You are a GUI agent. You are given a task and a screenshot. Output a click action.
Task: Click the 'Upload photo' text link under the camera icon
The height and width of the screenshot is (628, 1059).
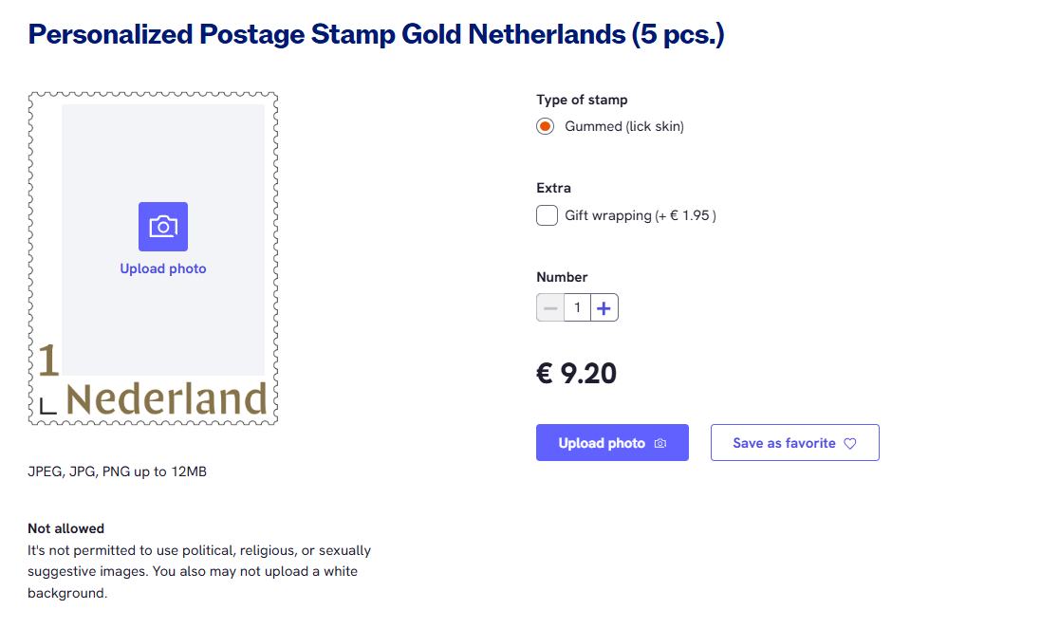(x=163, y=268)
